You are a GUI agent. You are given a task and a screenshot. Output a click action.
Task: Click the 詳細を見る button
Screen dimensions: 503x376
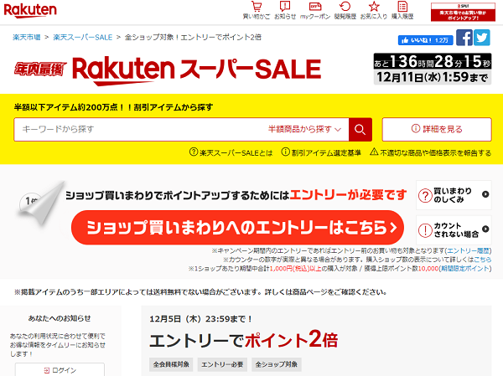437,129
